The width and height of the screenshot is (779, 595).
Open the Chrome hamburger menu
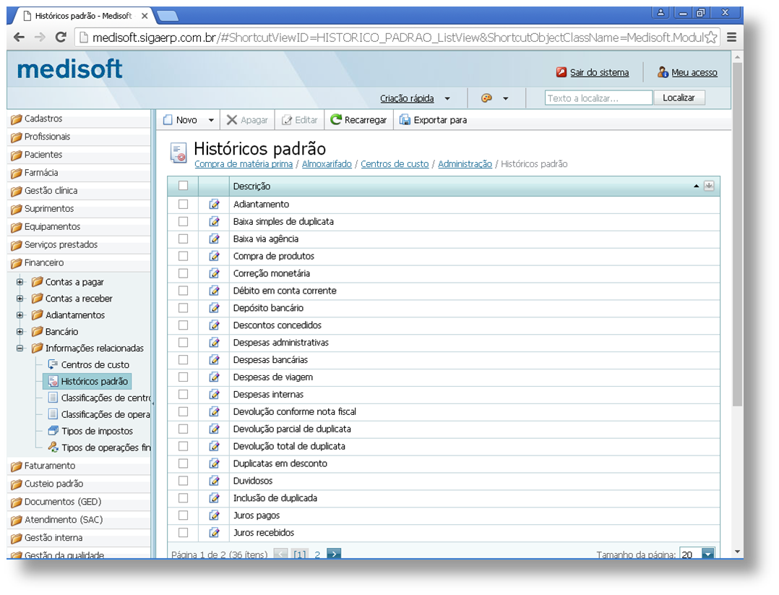tap(731, 38)
